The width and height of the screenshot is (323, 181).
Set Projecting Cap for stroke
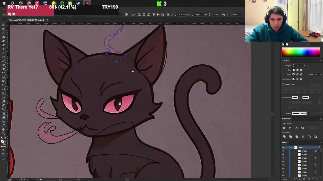(x=301, y=70)
